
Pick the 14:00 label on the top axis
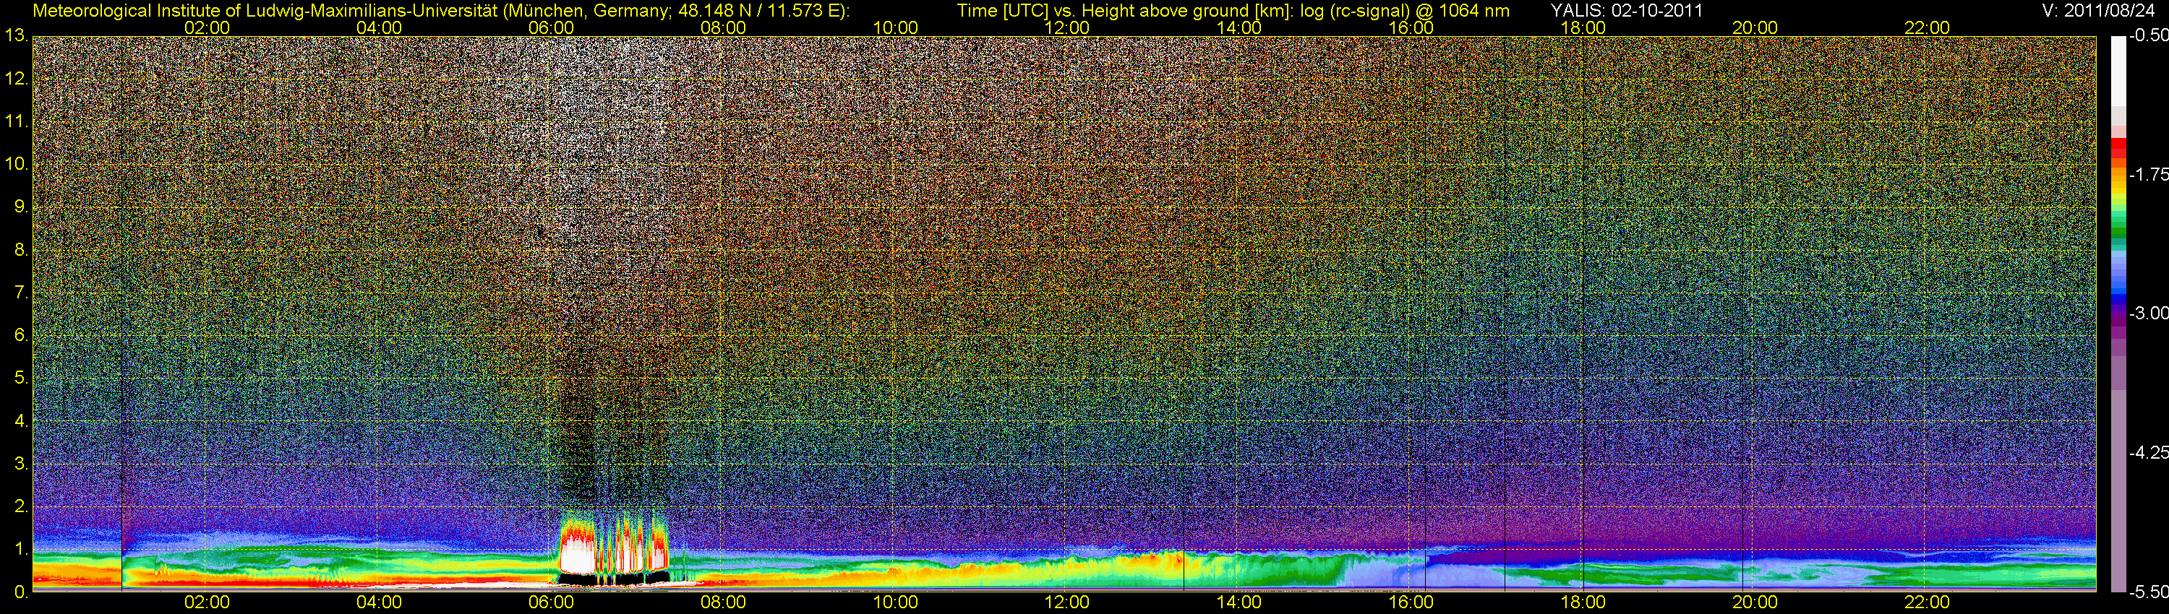point(1239,27)
